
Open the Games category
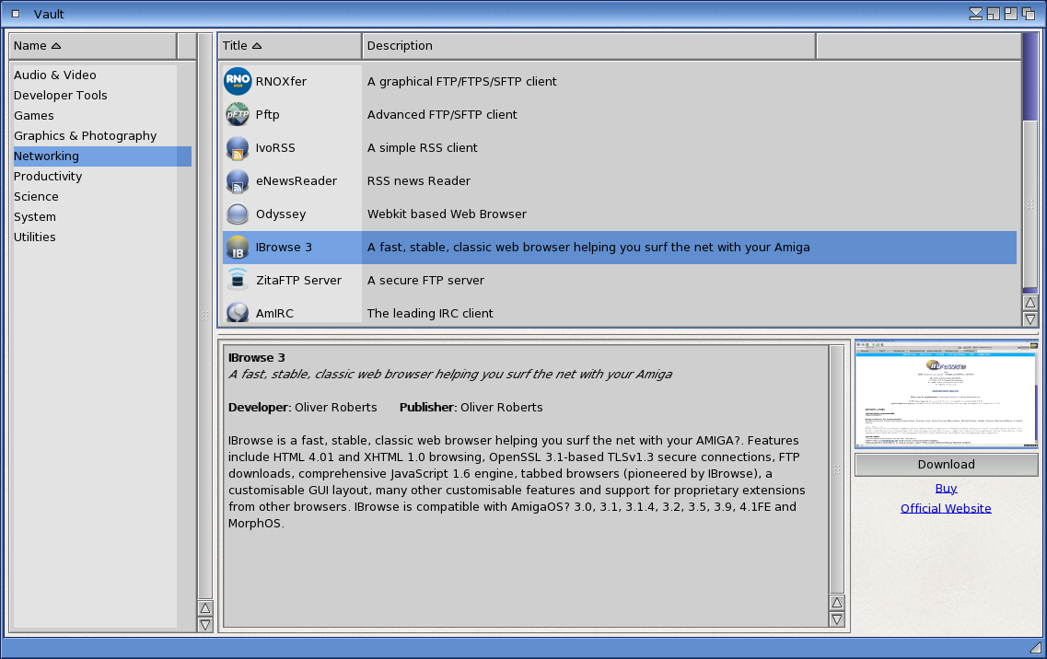[34, 116]
